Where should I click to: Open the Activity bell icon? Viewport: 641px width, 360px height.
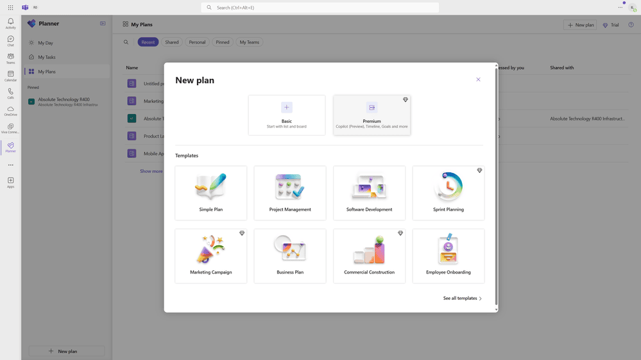coord(11,23)
